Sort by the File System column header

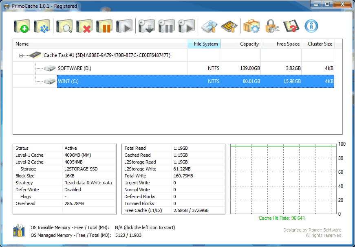204,44
